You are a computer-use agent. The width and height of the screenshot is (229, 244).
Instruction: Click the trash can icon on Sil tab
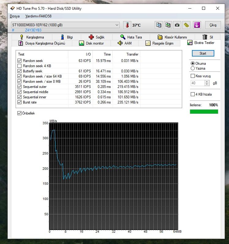coord(205,37)
